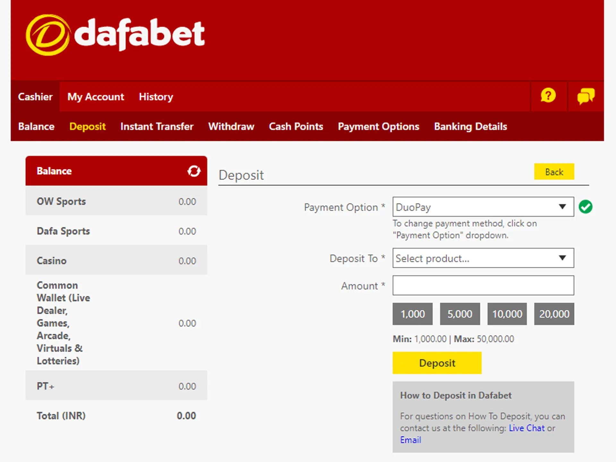Click the Balance panel header
616x462 pixels.
(x=116, y=171)
